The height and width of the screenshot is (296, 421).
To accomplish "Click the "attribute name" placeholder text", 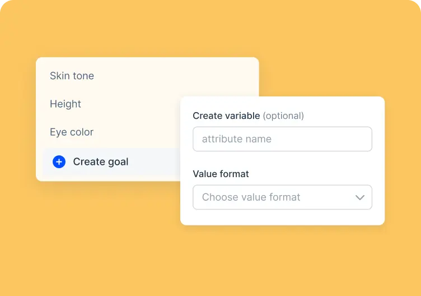I will tap(237, 139).
